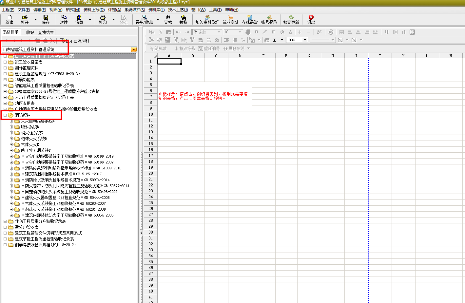The image size is (465, 303).
Task: Toggle align left for cell text
Action: coord(350,32)
